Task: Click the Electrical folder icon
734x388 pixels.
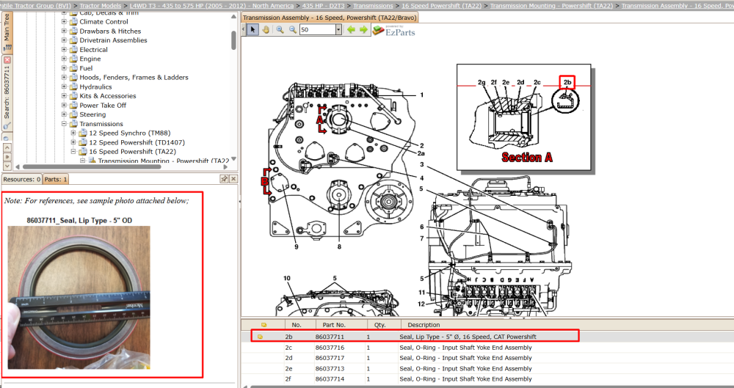Action: pos(73,50)
